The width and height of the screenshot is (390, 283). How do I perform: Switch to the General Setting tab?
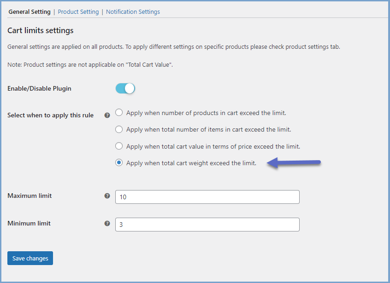pyautogui.click(x=30, y=12)
